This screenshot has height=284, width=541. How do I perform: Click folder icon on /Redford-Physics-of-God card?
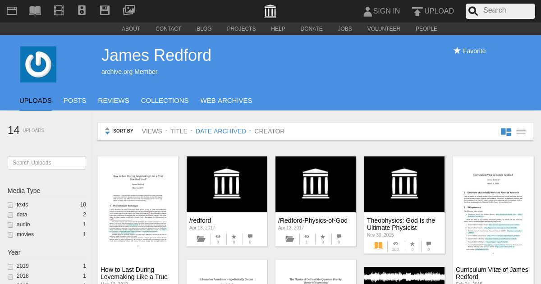(290, 239)
